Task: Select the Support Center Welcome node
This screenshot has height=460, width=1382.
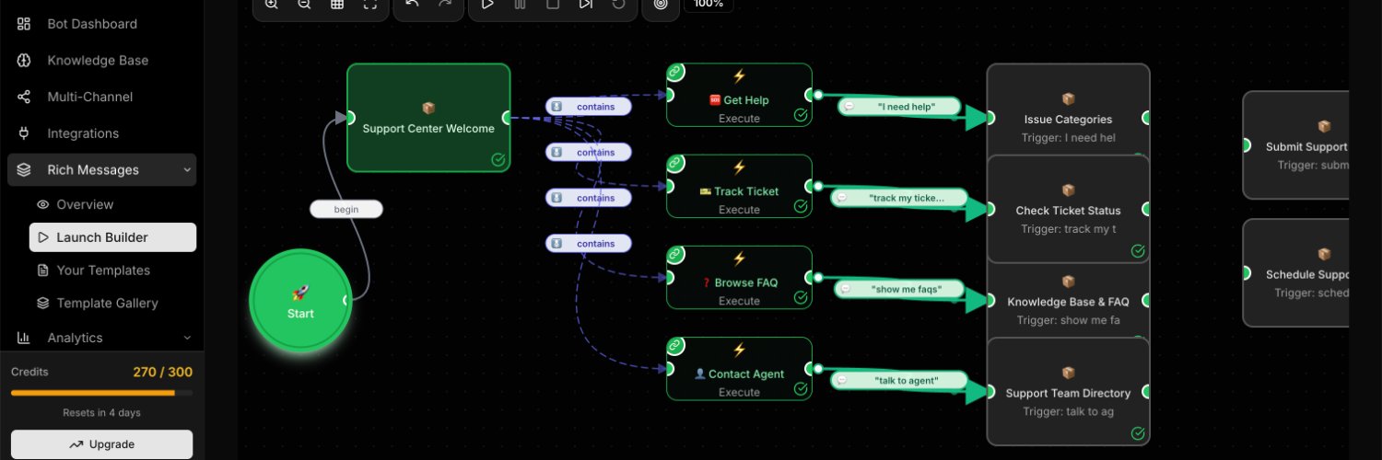Action: (x=428, y=118)
